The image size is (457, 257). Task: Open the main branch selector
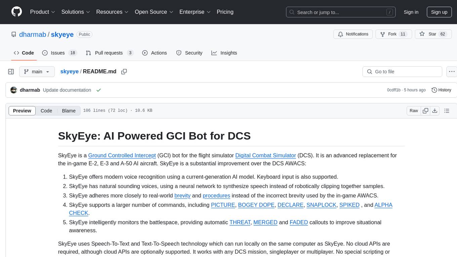coord(37,72)
